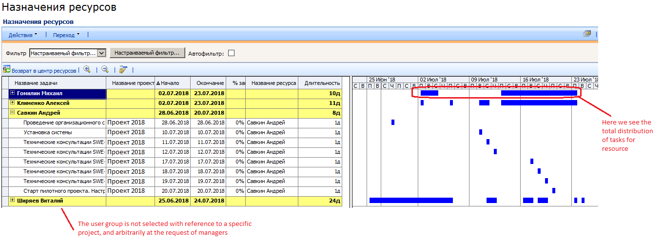The image size is (663, 245).
Task: Click the Возврат в центр ресурсов link
Action: coord(44,71)
